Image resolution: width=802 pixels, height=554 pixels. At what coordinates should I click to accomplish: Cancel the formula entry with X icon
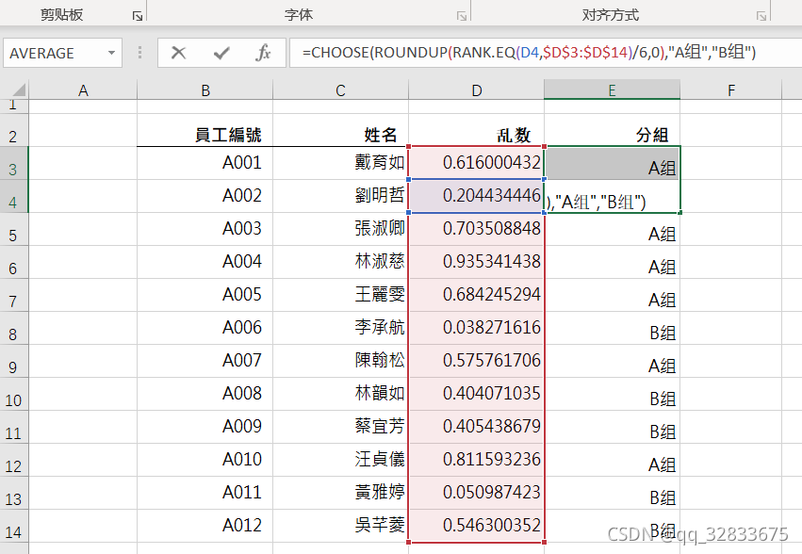click(178, 53)
